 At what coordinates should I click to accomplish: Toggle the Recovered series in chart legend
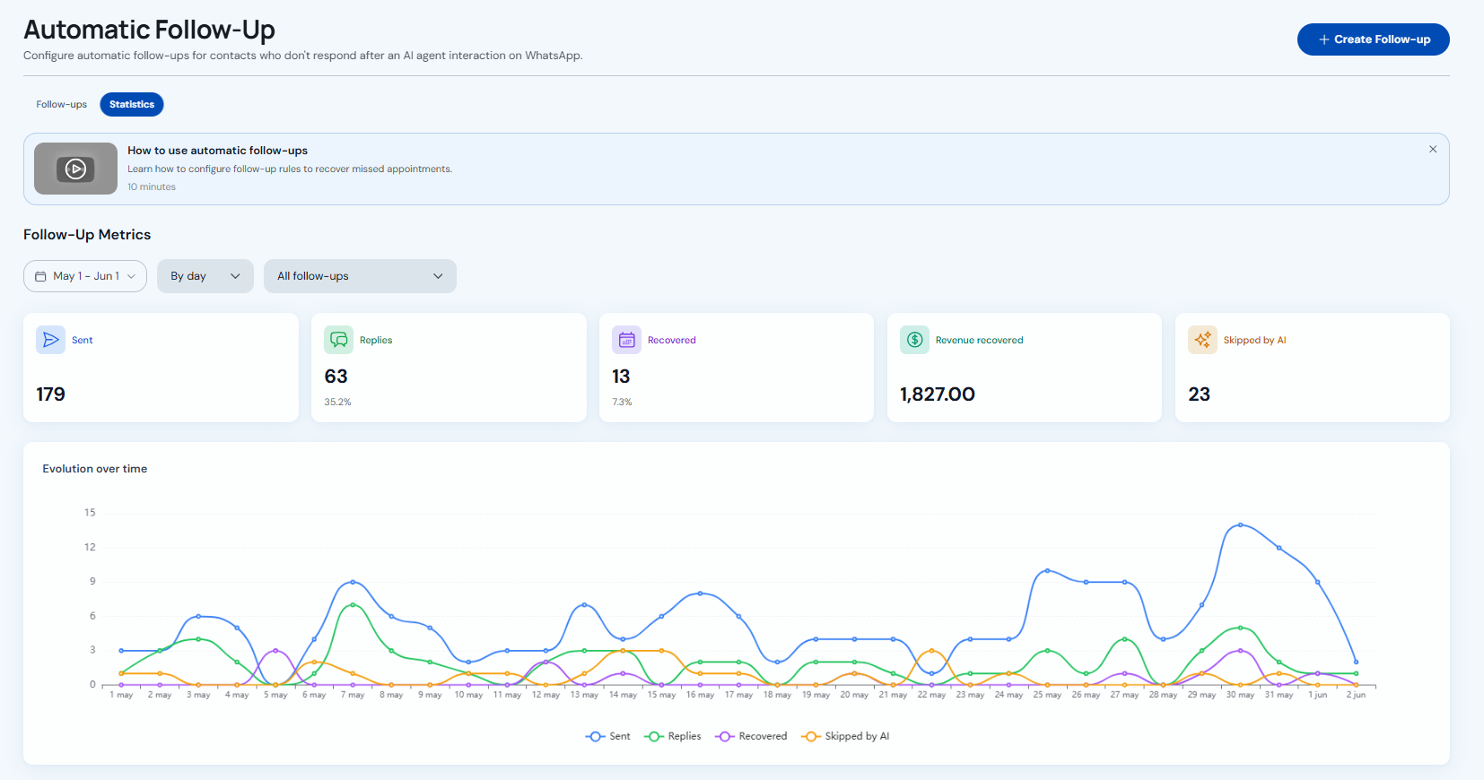(x=751, y=736)
